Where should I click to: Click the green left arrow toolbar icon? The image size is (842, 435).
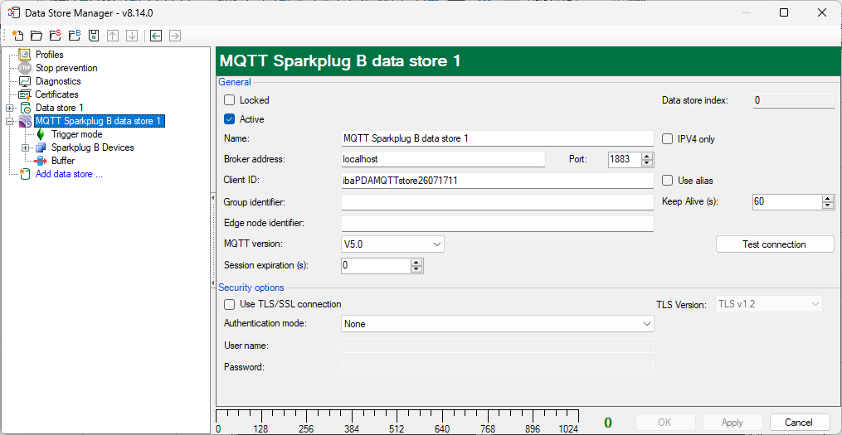[156, 36]
